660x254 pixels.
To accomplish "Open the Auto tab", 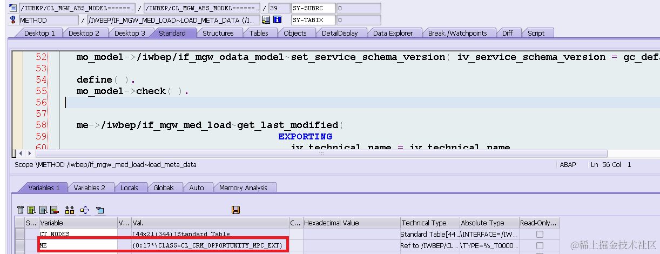I will (x=197, y=188).
